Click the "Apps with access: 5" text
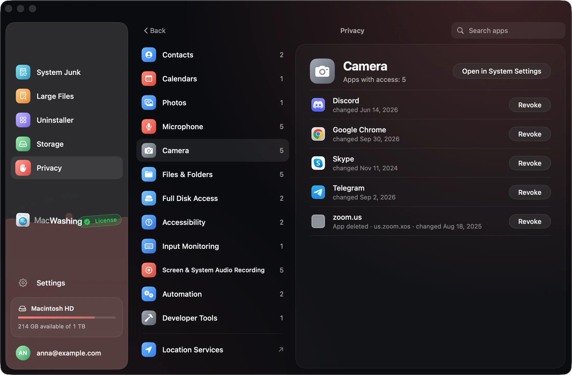The image size is (572, 375). [374, 79]
